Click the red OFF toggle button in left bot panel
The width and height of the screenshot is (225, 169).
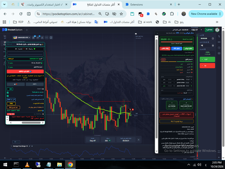[25, 71]
